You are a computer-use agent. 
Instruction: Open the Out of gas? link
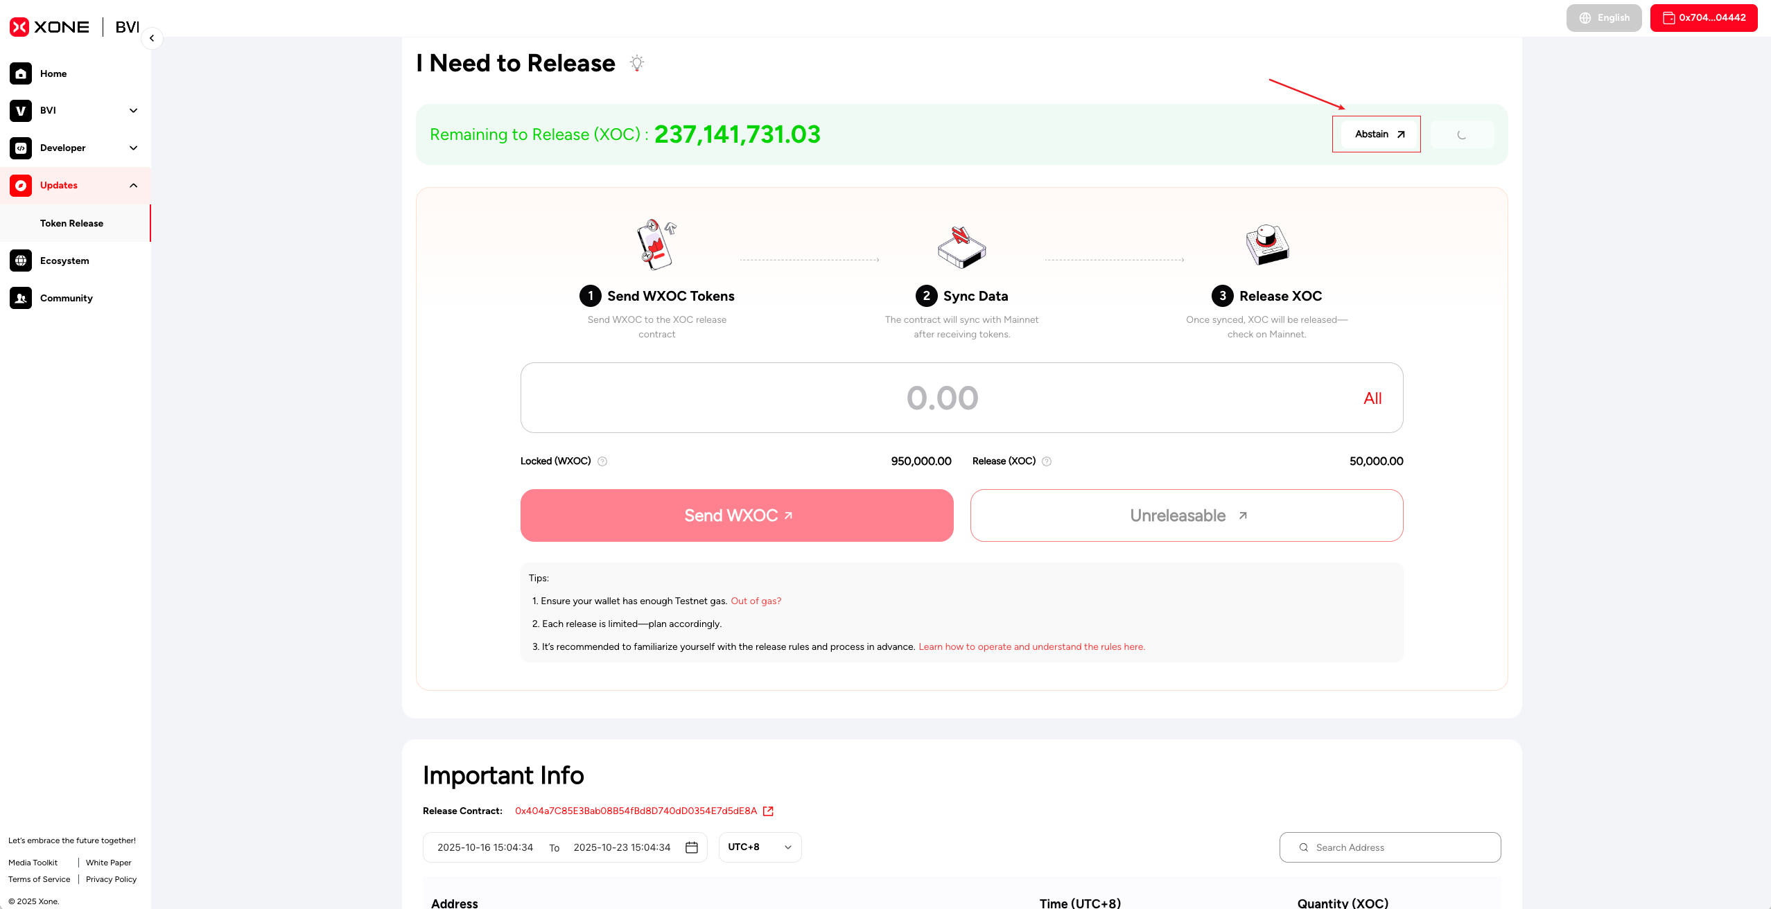[x=756, y=601]
